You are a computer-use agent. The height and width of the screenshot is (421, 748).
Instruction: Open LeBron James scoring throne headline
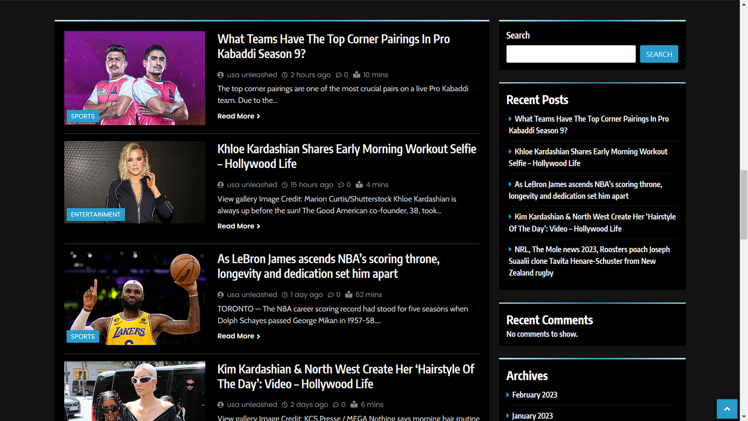(328, 266)
